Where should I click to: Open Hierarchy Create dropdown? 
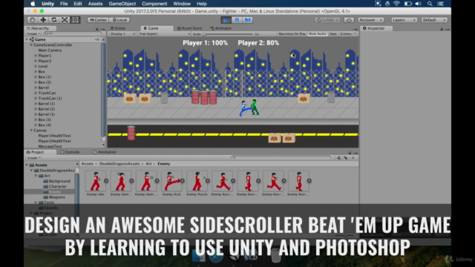[33, 33]
